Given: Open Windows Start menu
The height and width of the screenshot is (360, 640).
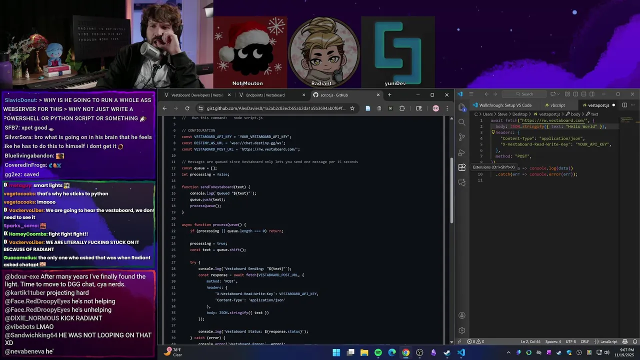Looking at the screenshot, I should 336,352.
